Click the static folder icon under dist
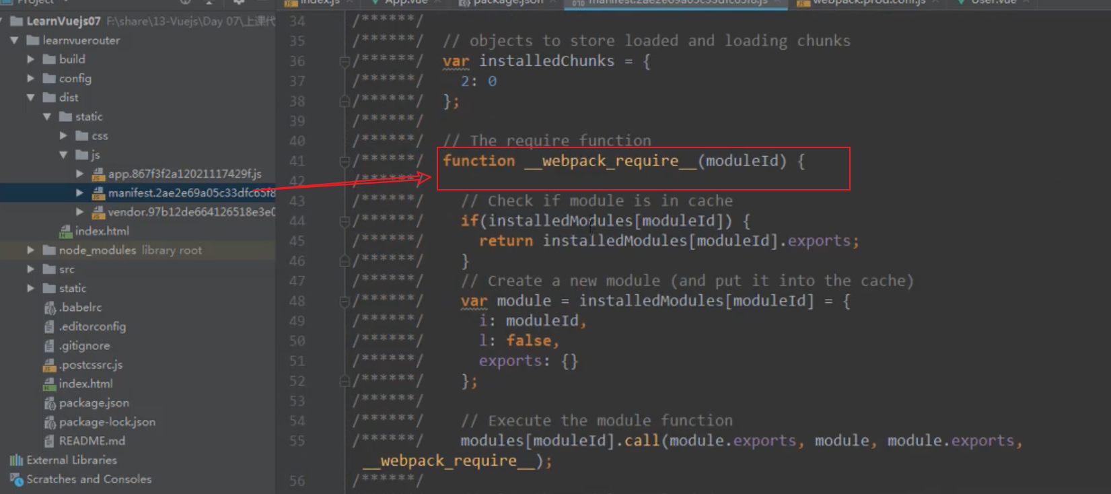Viewport: 1111px width, 494px height. [66, 117]
